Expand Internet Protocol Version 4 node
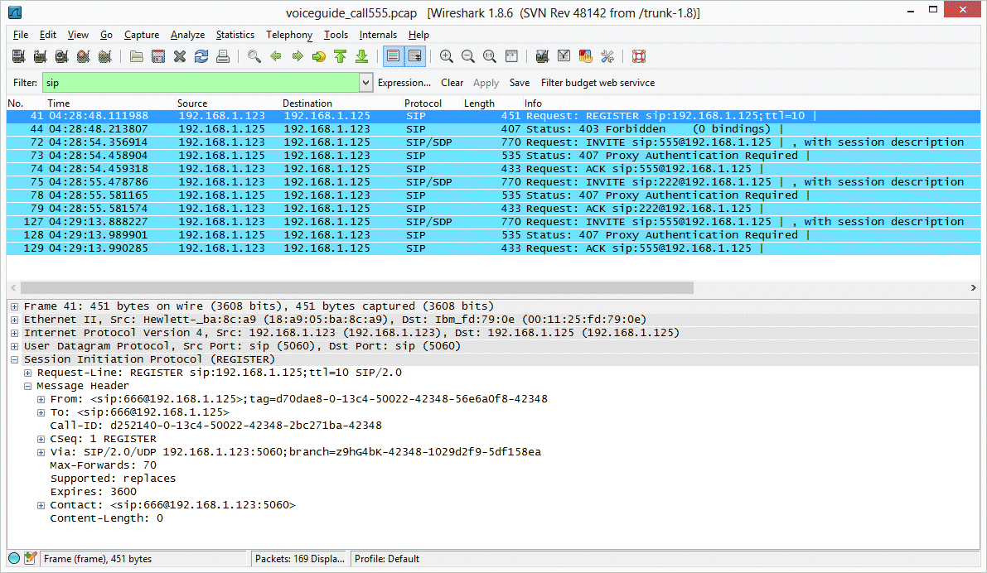 click(14, 333)
